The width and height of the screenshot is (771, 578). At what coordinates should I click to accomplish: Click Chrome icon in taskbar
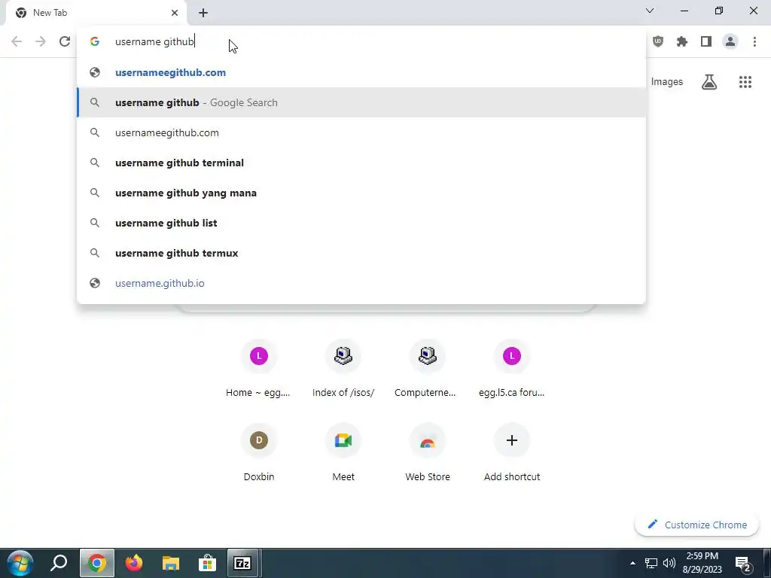tap(97, 563)
